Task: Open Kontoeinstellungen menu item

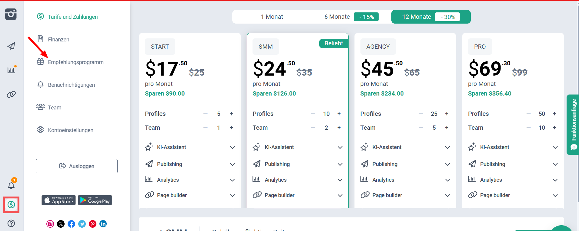Action: point(70,130)
